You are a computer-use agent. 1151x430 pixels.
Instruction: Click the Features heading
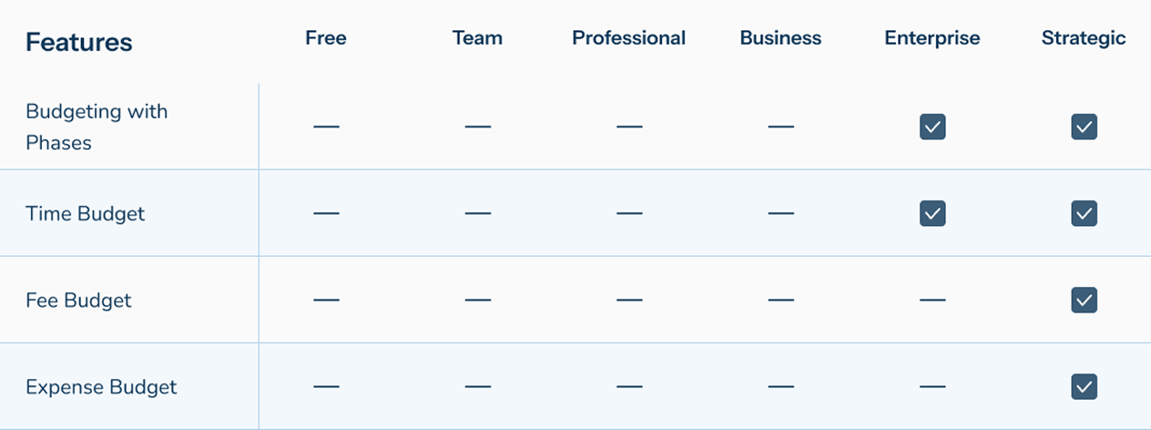[79, 42]
